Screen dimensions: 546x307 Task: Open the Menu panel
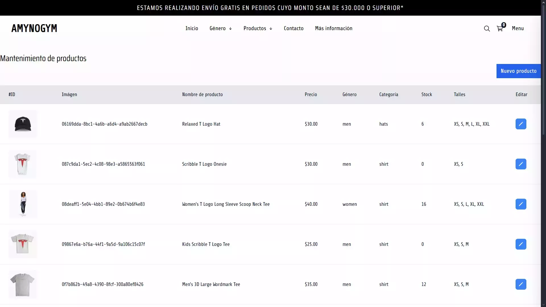pos(518,28)
